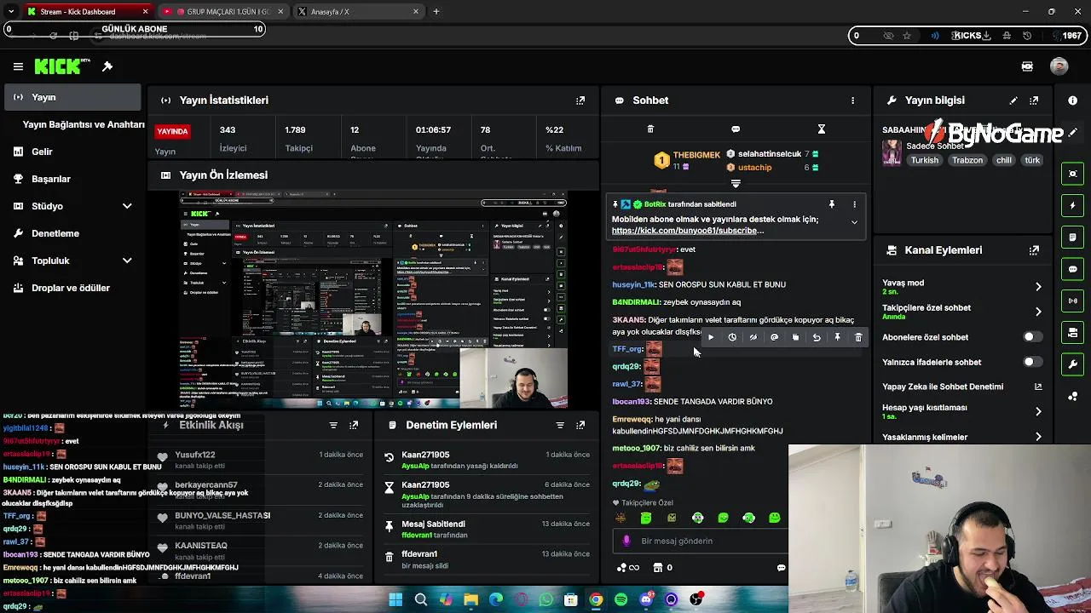This screenshot has width=1091, height=613.
Task: Click the lightning bolt icon in right sidebar
Action: pos(1072,205)
